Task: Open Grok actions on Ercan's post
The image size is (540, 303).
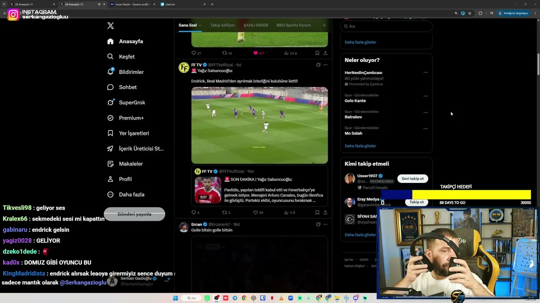Action: pyautogui.click(x=318, y=224)
